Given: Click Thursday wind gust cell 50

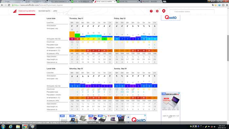Looking at the screenshot, I should pos(72,39).
